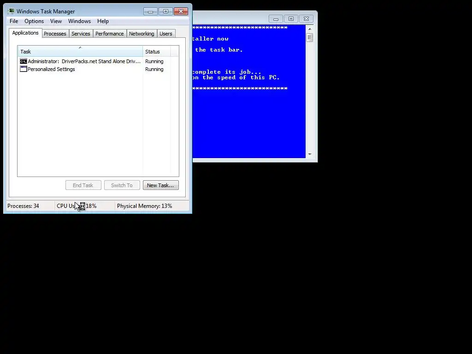Viewport: 472px width, 354px height.
Task: Switch to the Networking tab
Action: (142, 34)
